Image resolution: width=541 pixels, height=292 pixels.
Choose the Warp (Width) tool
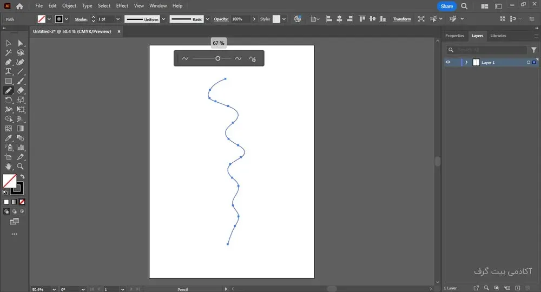click(x=8, y=109)
